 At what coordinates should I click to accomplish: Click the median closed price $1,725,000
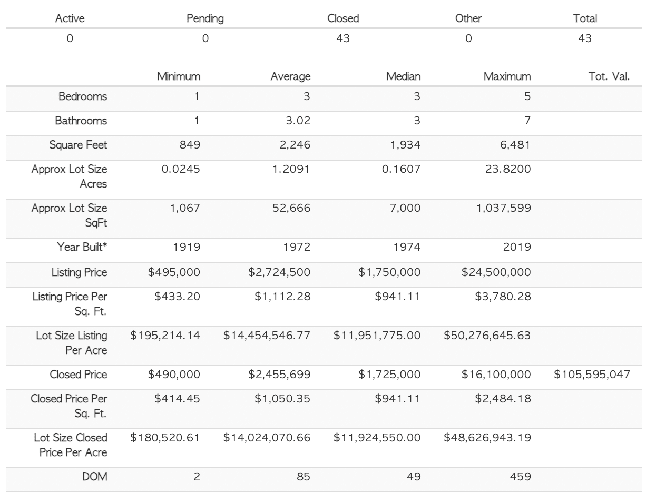click(390, 375)
